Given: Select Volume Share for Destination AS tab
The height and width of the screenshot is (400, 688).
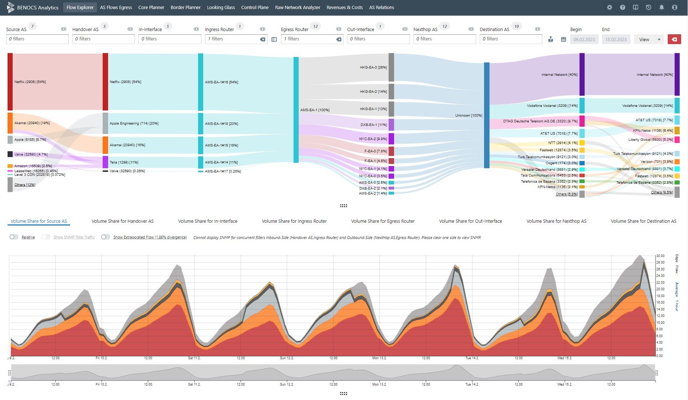Looking at the screenshot, I should coord(644,221).
